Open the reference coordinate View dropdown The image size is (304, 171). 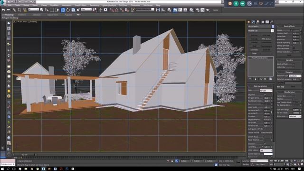[86, 9]
